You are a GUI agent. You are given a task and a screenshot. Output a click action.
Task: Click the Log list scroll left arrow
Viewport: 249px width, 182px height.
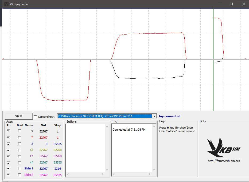pyautogui.click(x=113, y=175)
